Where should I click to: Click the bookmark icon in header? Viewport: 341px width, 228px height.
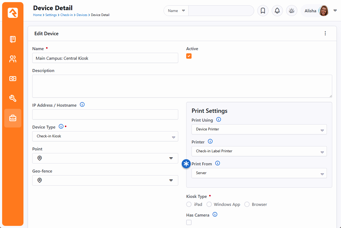coord(263,11)
